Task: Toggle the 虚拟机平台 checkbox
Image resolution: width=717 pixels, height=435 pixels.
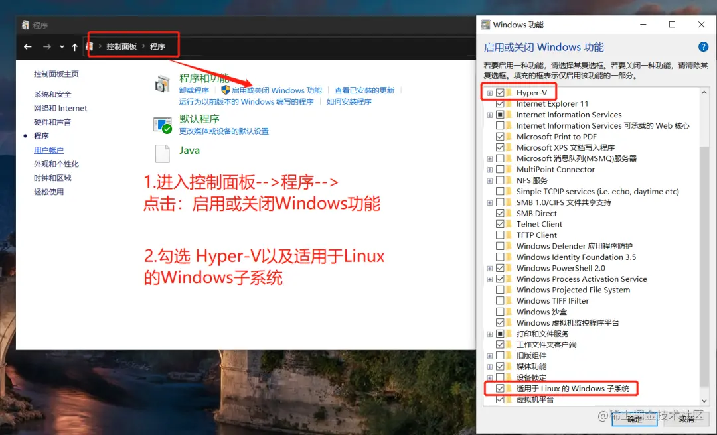Action: tap(500, 400)
